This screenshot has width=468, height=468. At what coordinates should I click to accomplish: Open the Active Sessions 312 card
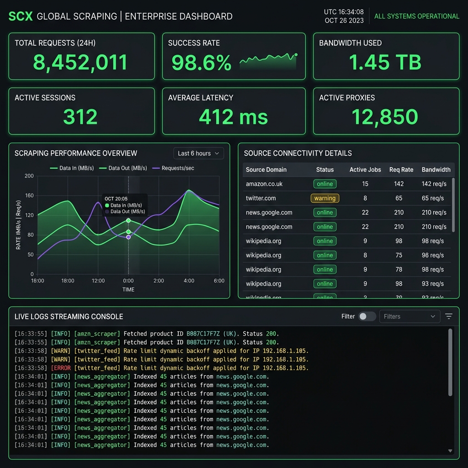81,111
